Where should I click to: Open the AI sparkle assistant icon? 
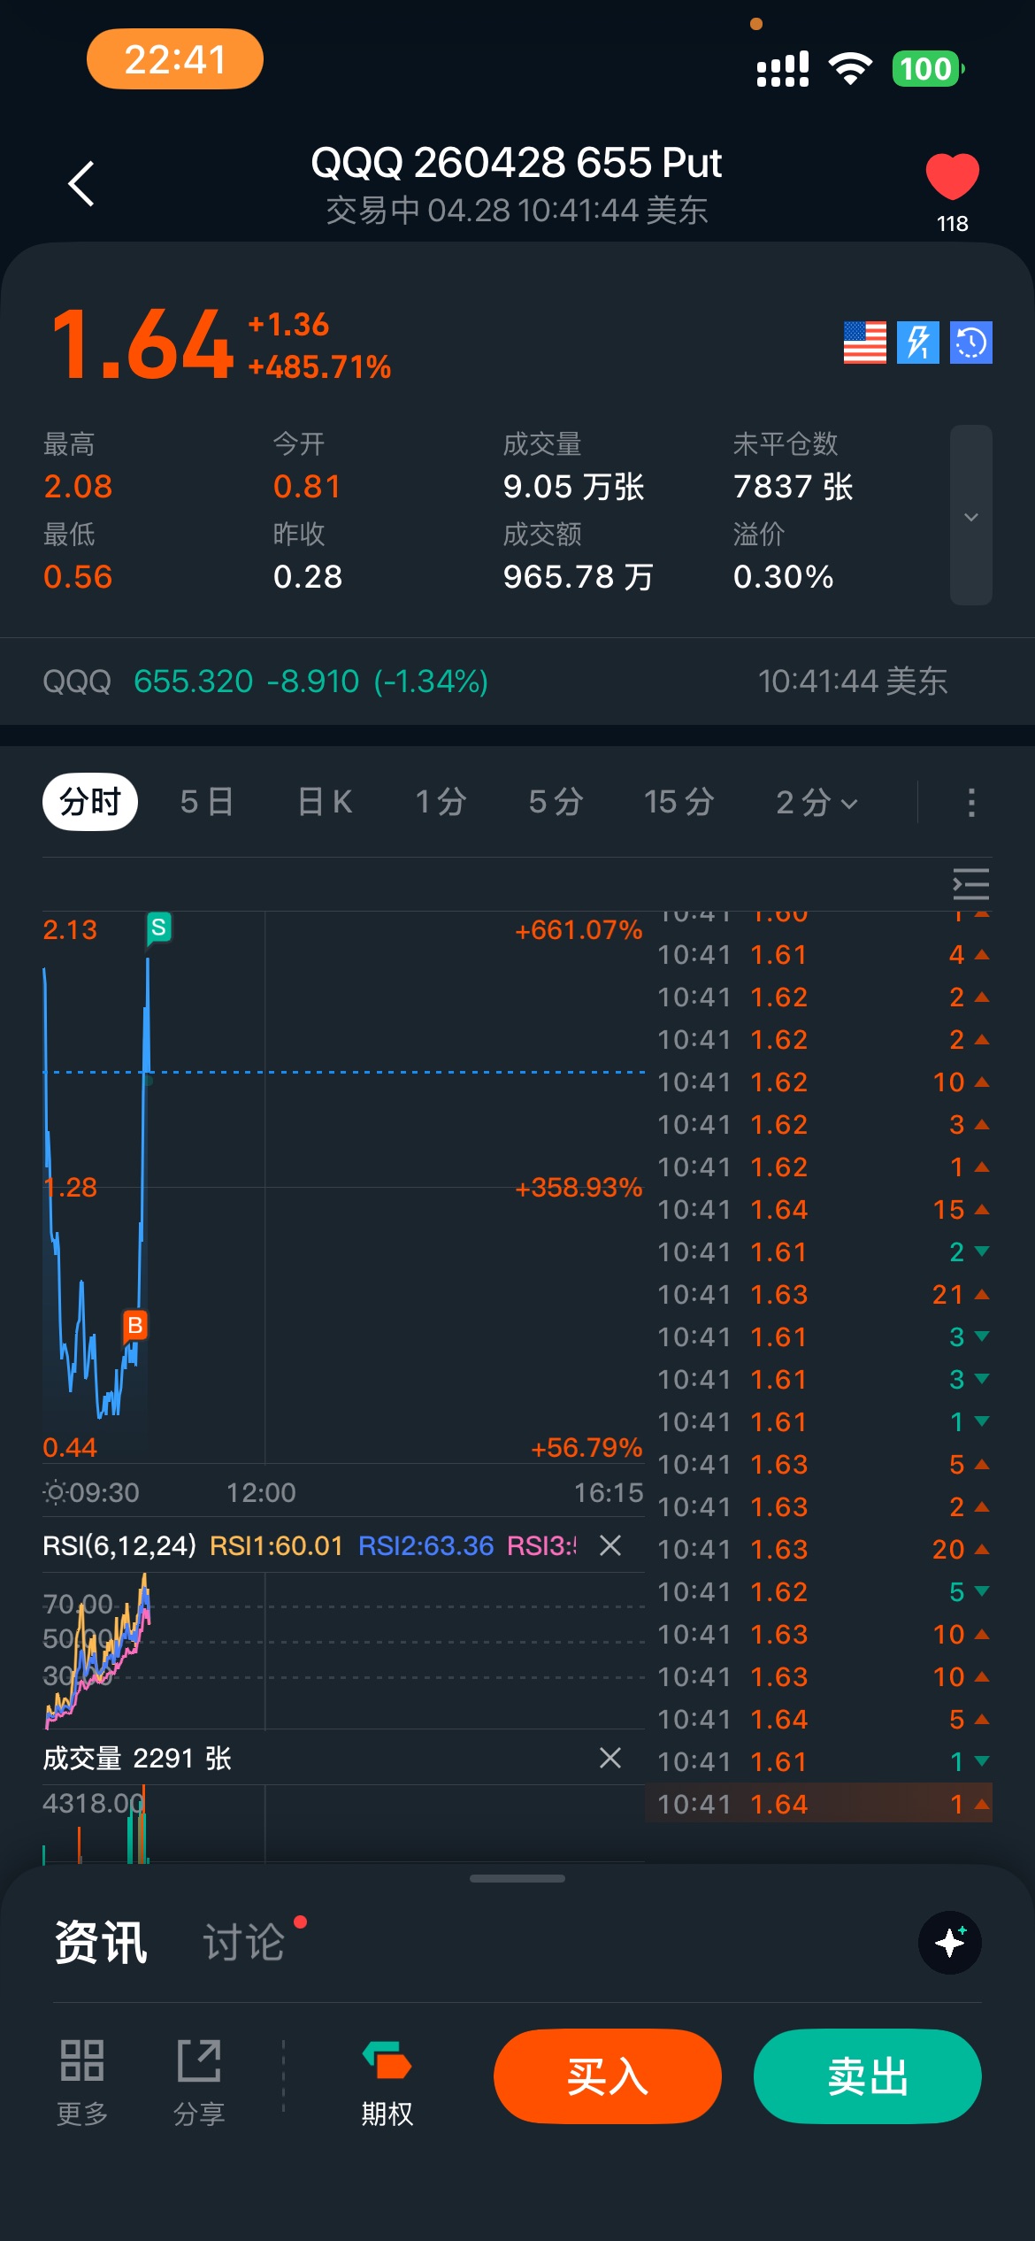tap(950, 1943)
